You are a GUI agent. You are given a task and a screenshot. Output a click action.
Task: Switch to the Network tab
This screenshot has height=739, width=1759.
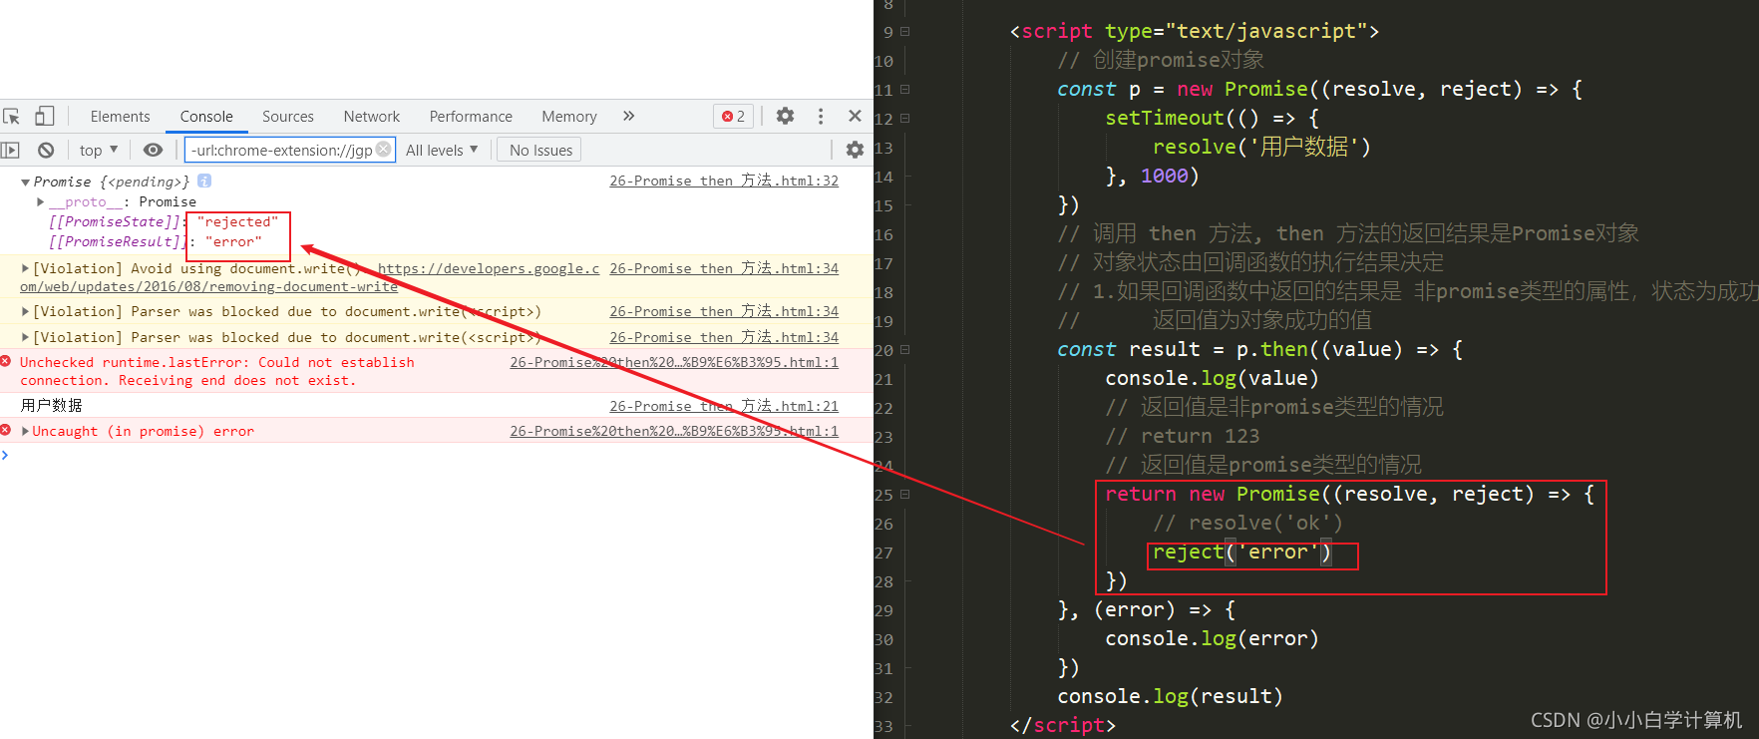[x=372, y=117]
